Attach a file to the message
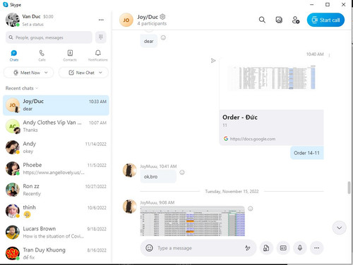 (266, 248)
